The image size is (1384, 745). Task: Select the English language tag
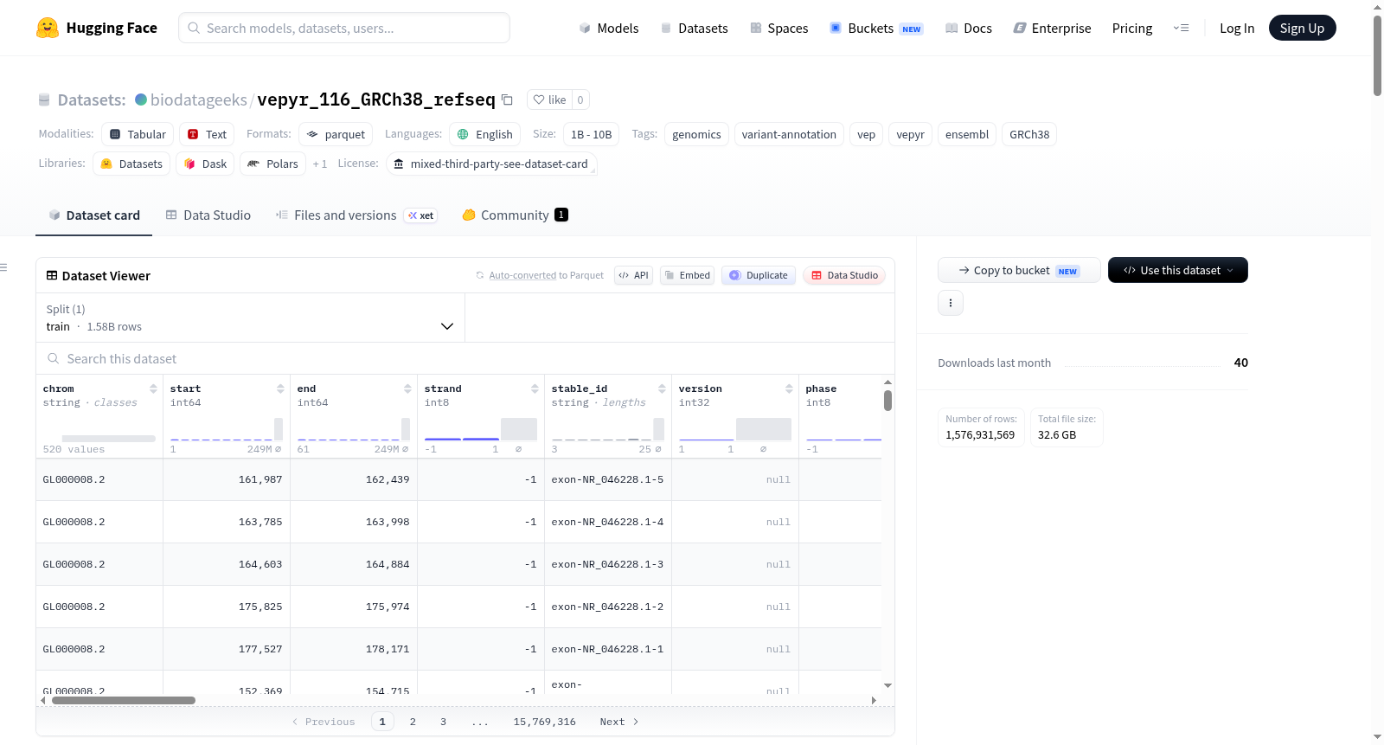[484, 134]
